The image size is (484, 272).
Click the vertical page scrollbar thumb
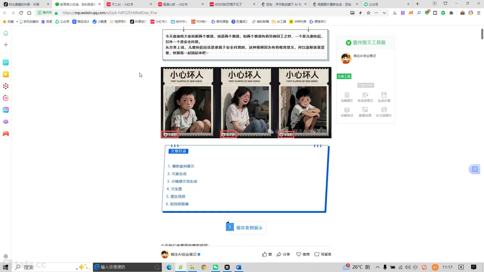pos(482,34)
